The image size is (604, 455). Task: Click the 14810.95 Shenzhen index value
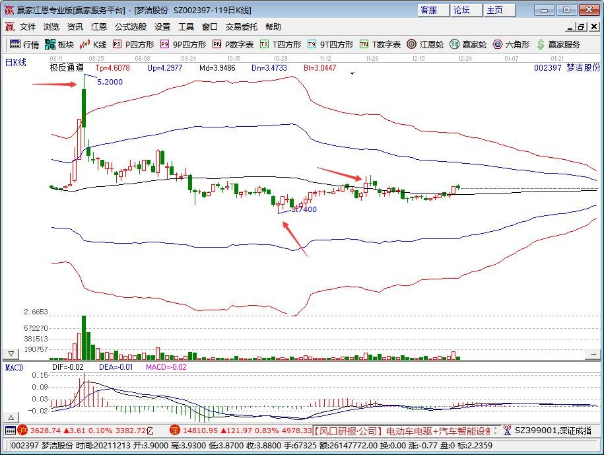[200, 431]
